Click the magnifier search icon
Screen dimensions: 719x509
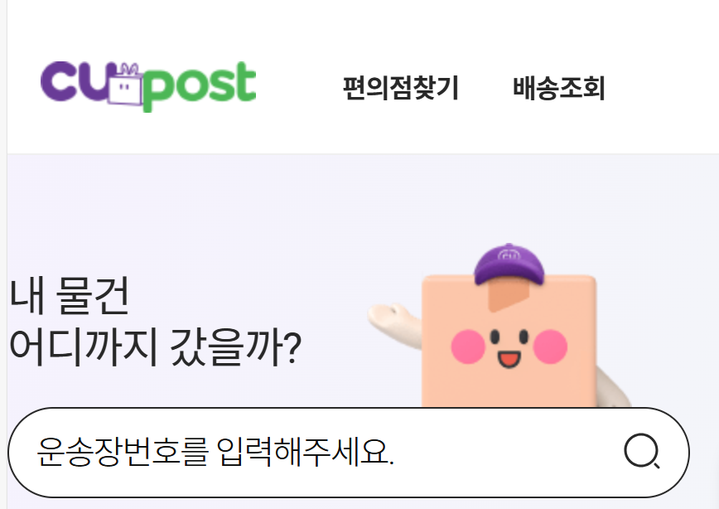[x=641, y=451]
